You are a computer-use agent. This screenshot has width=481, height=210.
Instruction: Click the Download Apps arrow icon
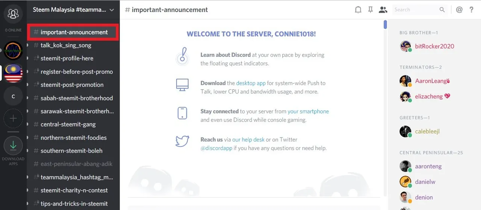point(13,146)
